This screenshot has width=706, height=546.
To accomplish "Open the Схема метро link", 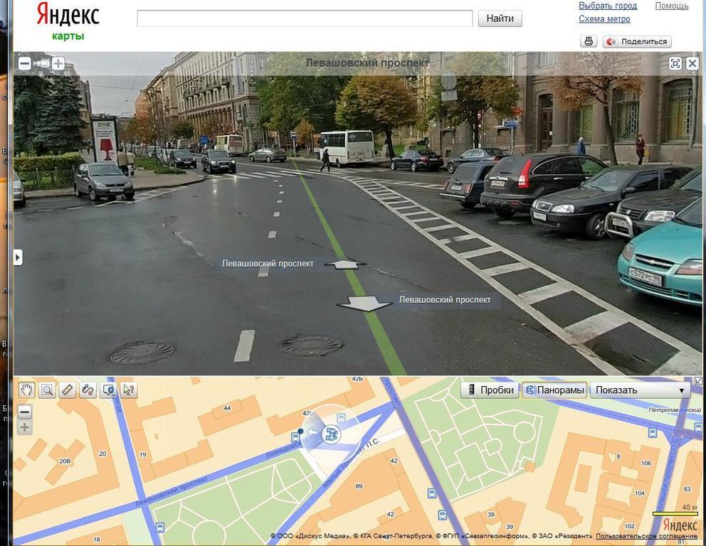I will (604, 19).
